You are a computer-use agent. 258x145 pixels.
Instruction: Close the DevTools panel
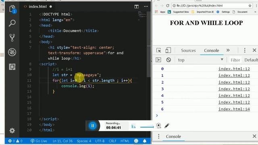[x=254, y=50]
